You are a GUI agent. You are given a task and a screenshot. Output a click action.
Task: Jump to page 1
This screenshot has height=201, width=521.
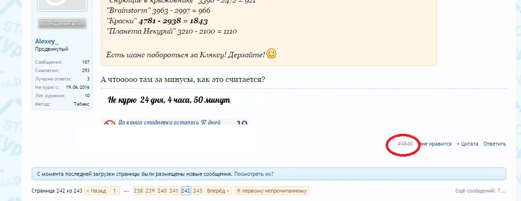[x=115, y=191]
